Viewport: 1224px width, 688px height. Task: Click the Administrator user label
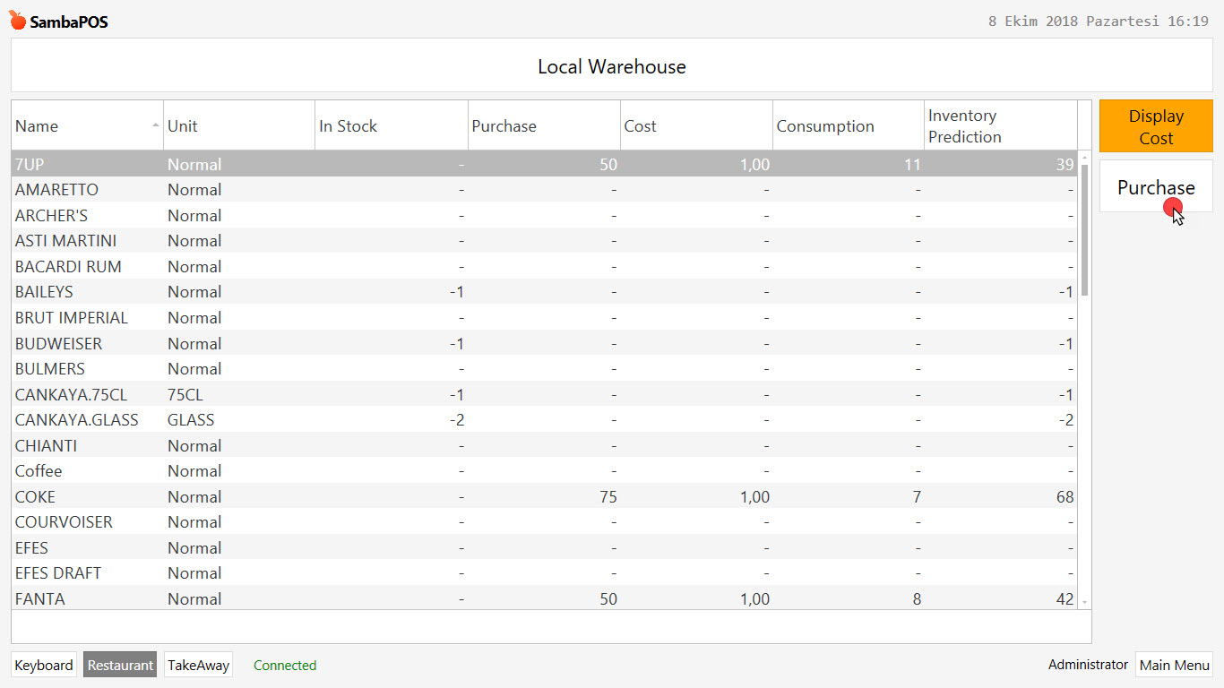click(x=1087, y=665)
